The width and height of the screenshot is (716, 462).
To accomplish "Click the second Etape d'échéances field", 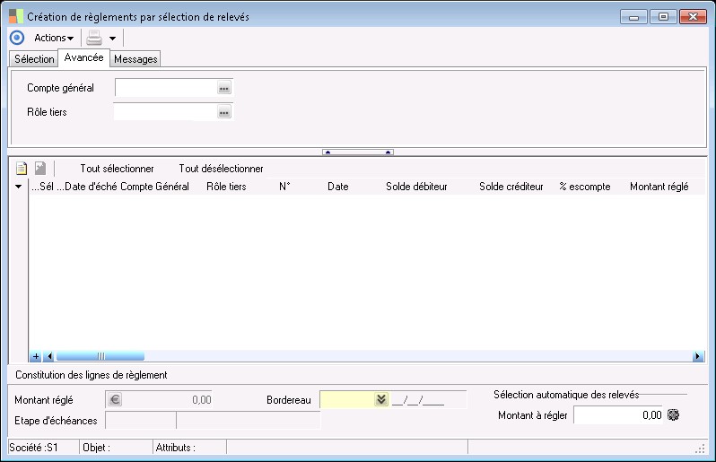I will pyautogui.click(x=249, y=420).
